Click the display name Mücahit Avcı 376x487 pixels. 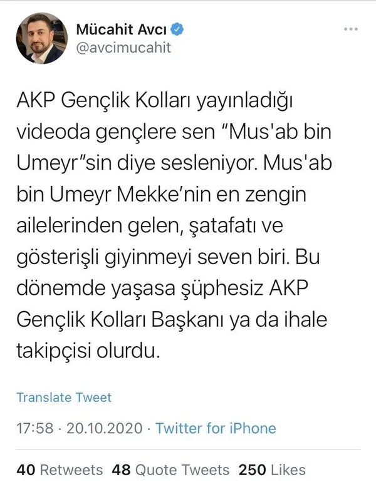(x=122, y=29)
